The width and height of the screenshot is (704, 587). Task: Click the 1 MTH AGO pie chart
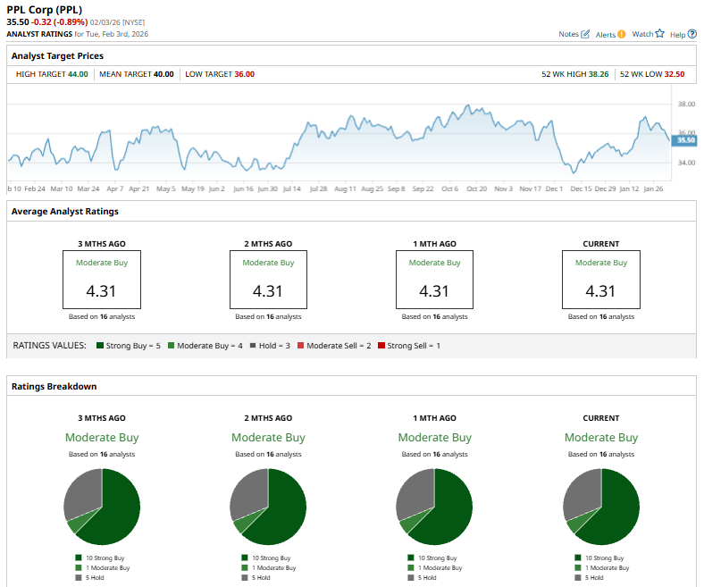coord(434,507)
